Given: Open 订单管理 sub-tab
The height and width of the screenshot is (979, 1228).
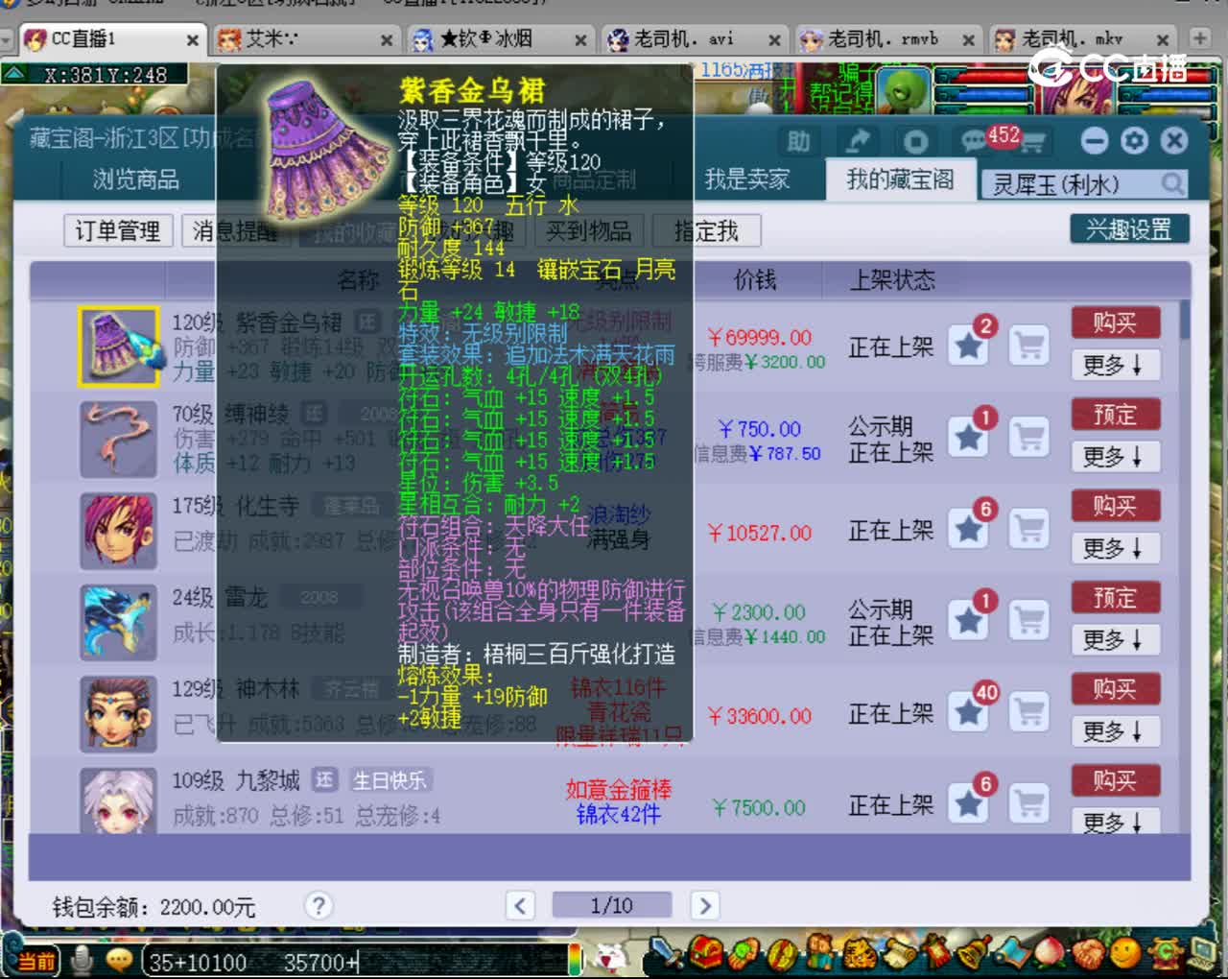Looking at the screenshot, I should tap(118, 230).
